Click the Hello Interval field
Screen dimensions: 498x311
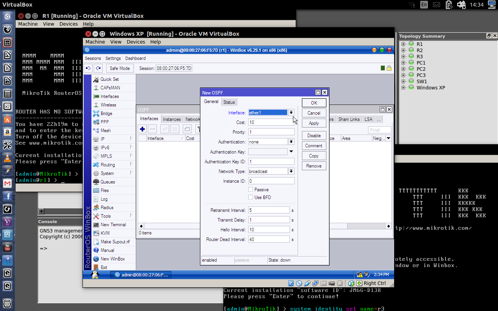point(269,230)
